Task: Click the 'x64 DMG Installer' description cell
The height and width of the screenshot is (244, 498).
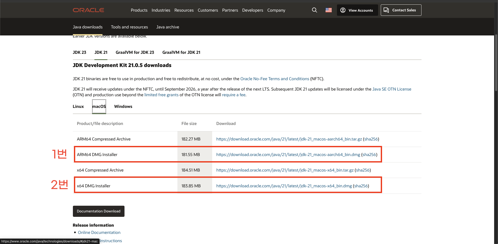Action: pyautogui.click(x=125, y=186)
